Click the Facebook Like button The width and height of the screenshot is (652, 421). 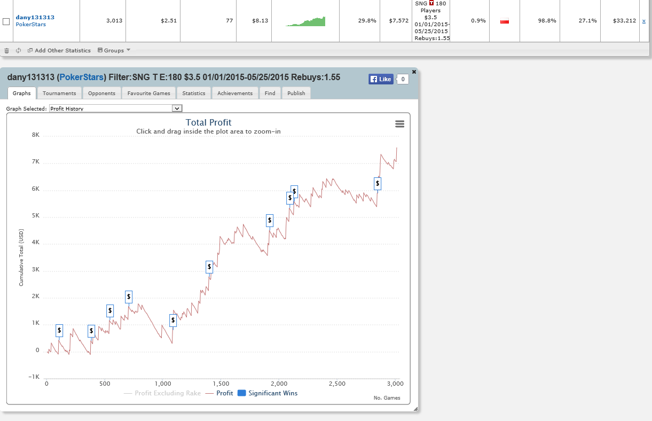coord(381,79)
